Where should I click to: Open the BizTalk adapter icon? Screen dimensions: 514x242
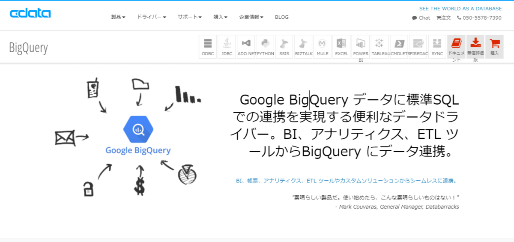pyautogui.click(x=303, y=47)
